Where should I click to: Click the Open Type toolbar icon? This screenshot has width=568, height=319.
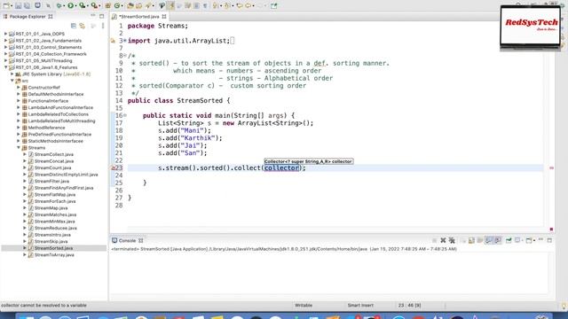[130, 5]
